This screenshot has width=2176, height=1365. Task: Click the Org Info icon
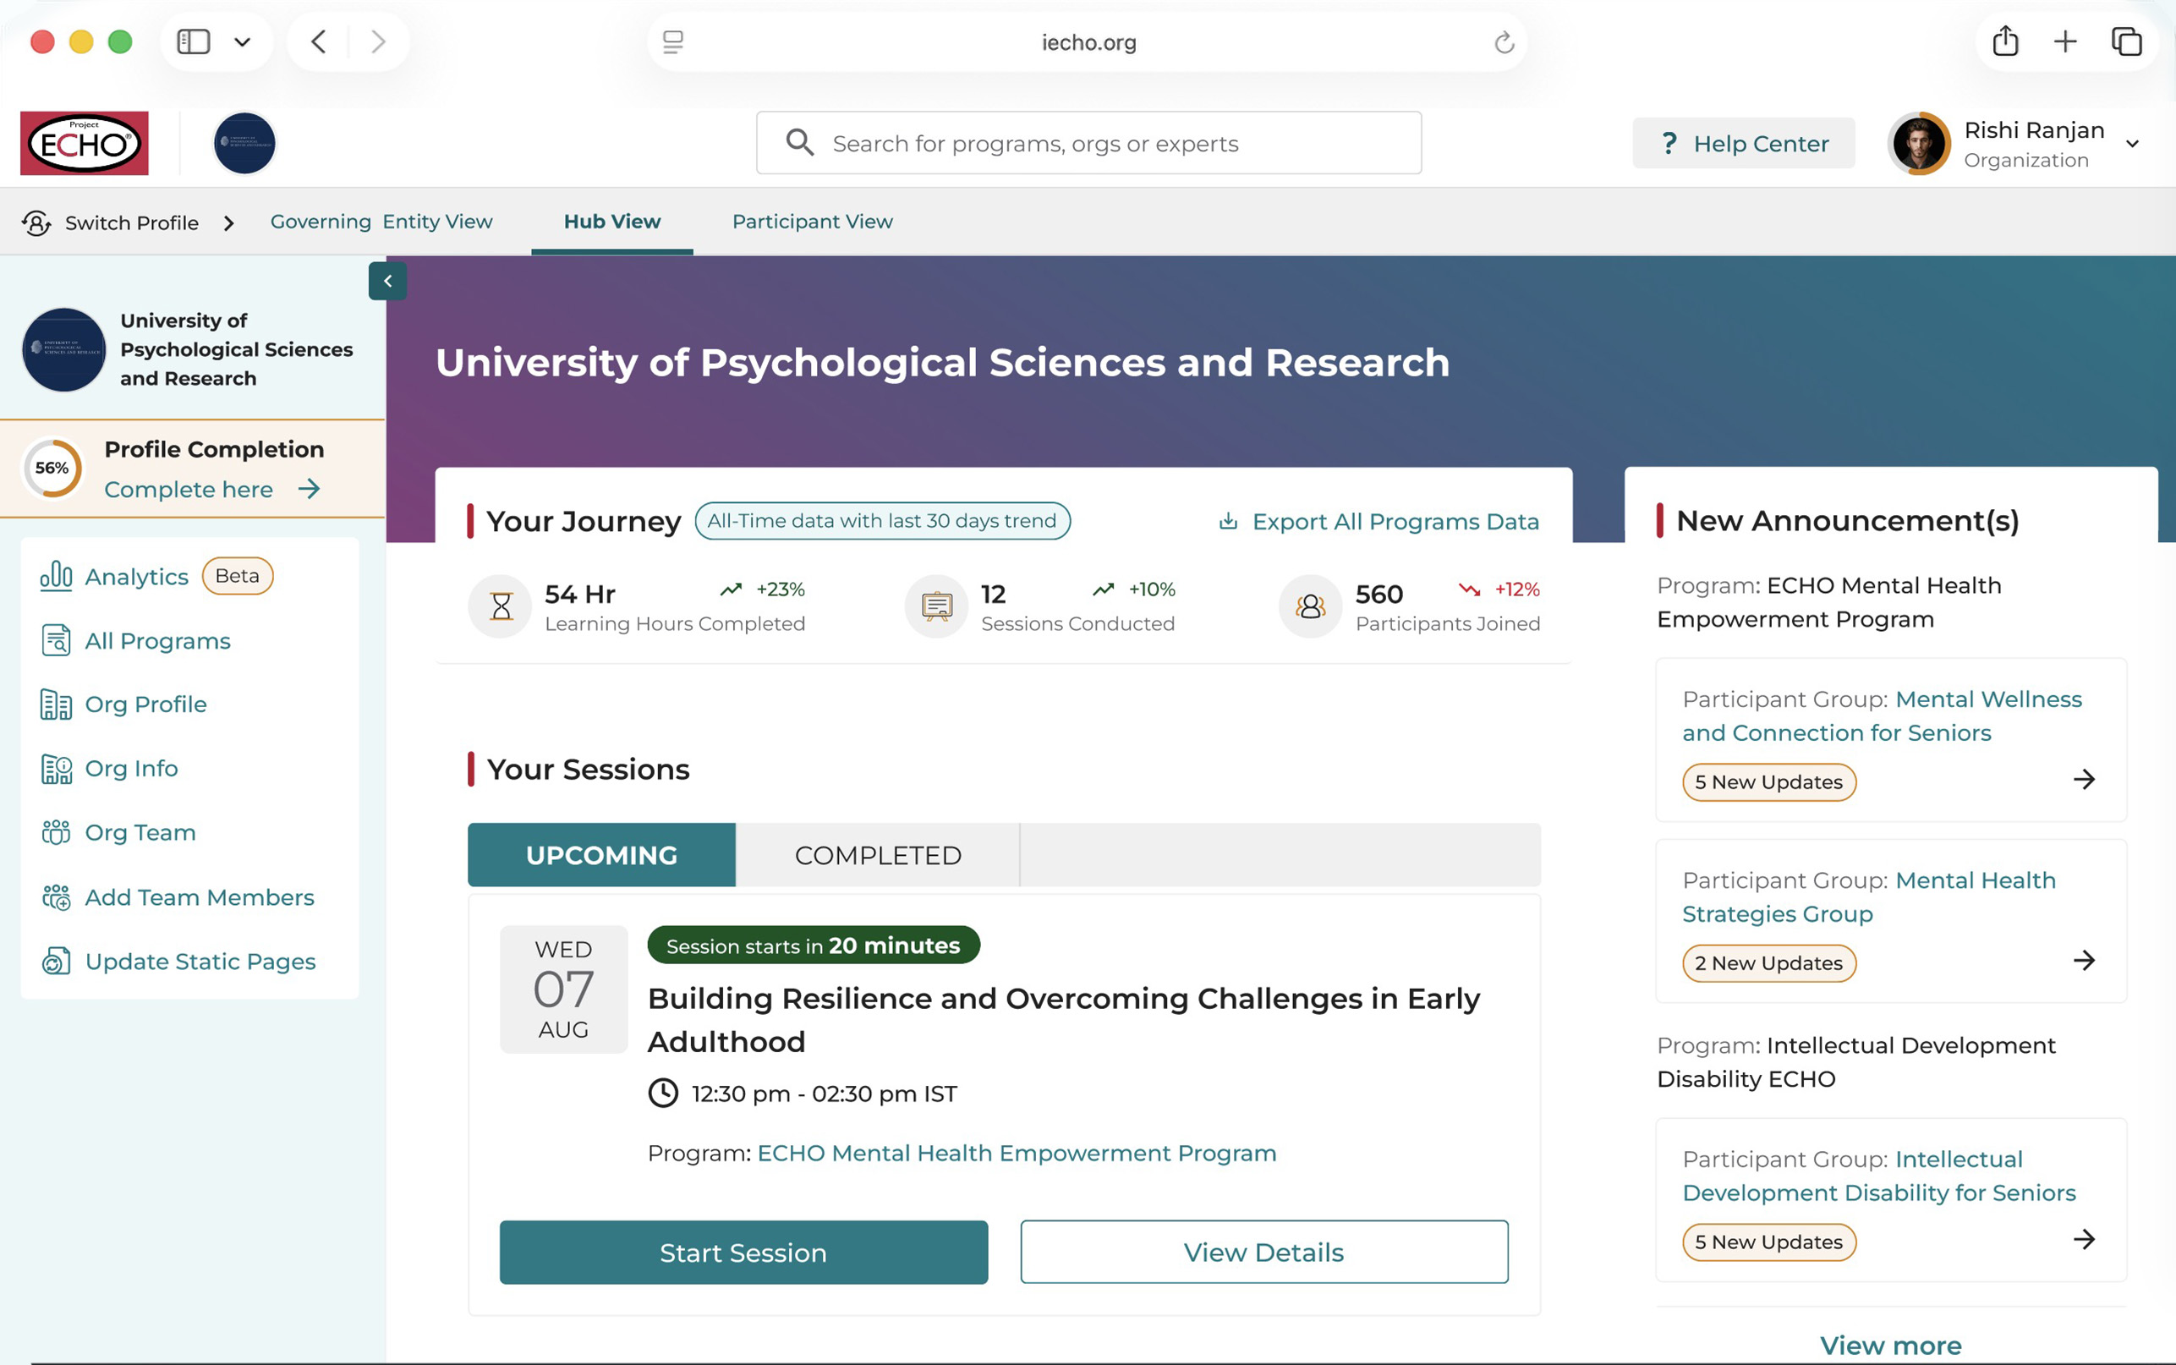pyautogui.click(x=56, y=768)
